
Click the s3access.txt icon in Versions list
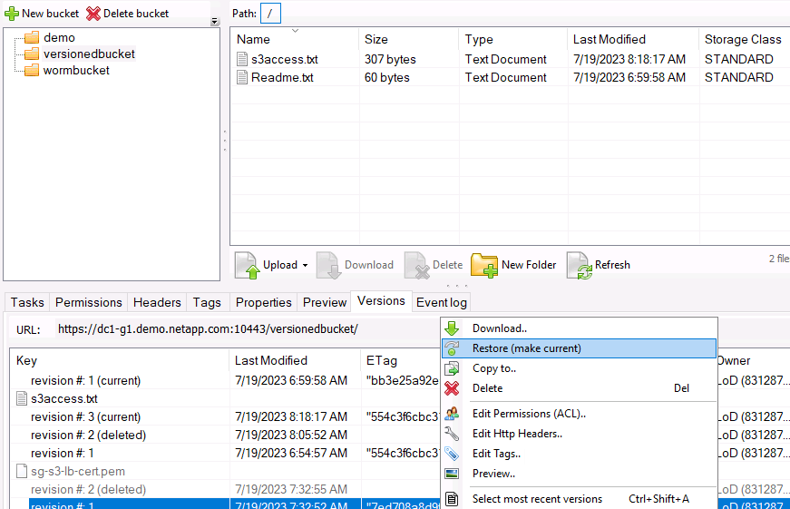22,398
